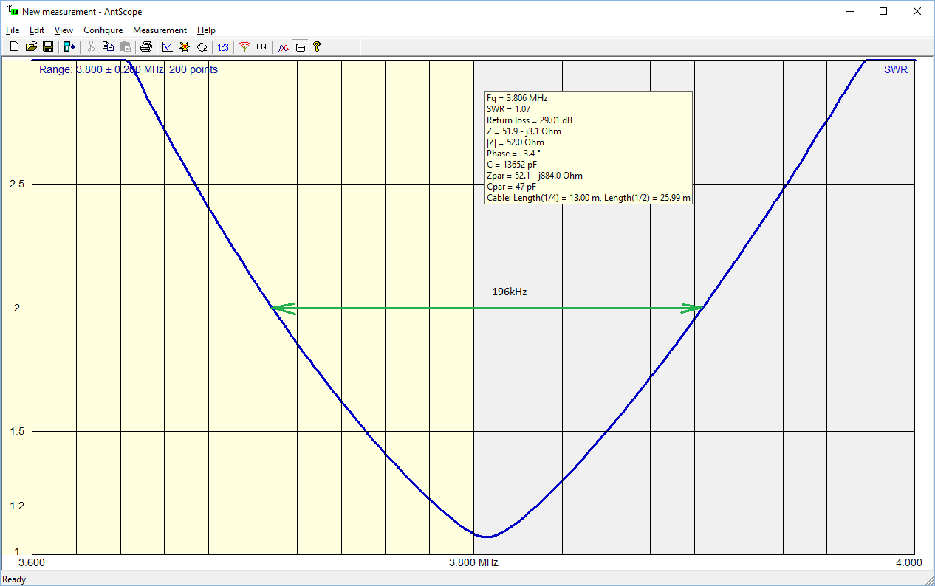This screenshot has width=935, height=586.
Task: Click the blue 123 toolbar icon
Action: (x=223, y=47)
